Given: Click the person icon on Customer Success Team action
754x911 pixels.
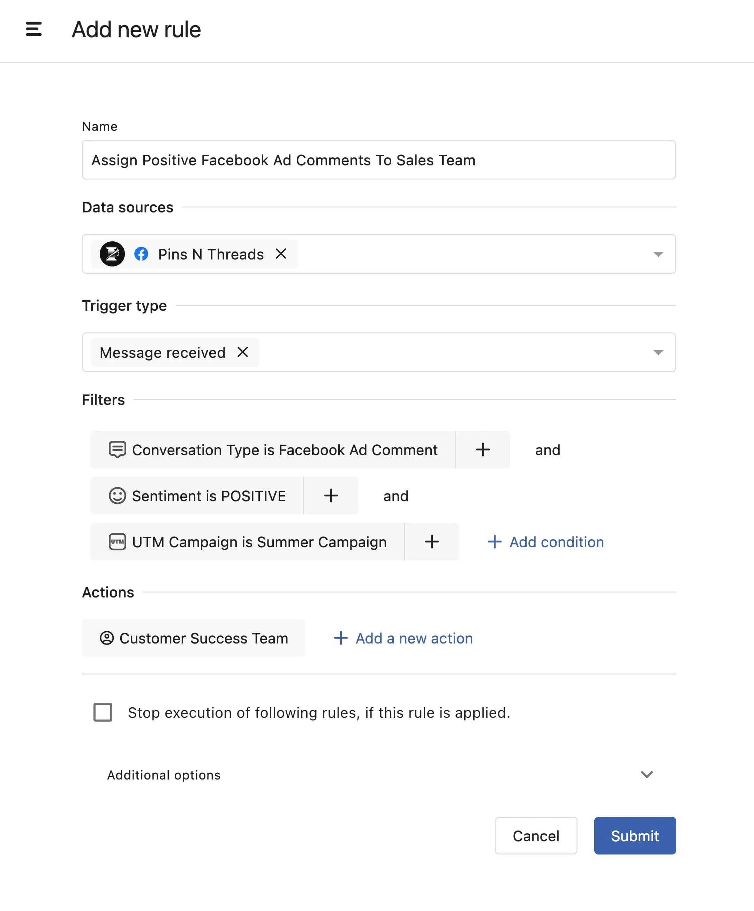Looking at the screenshot, I should coord(107,638).
